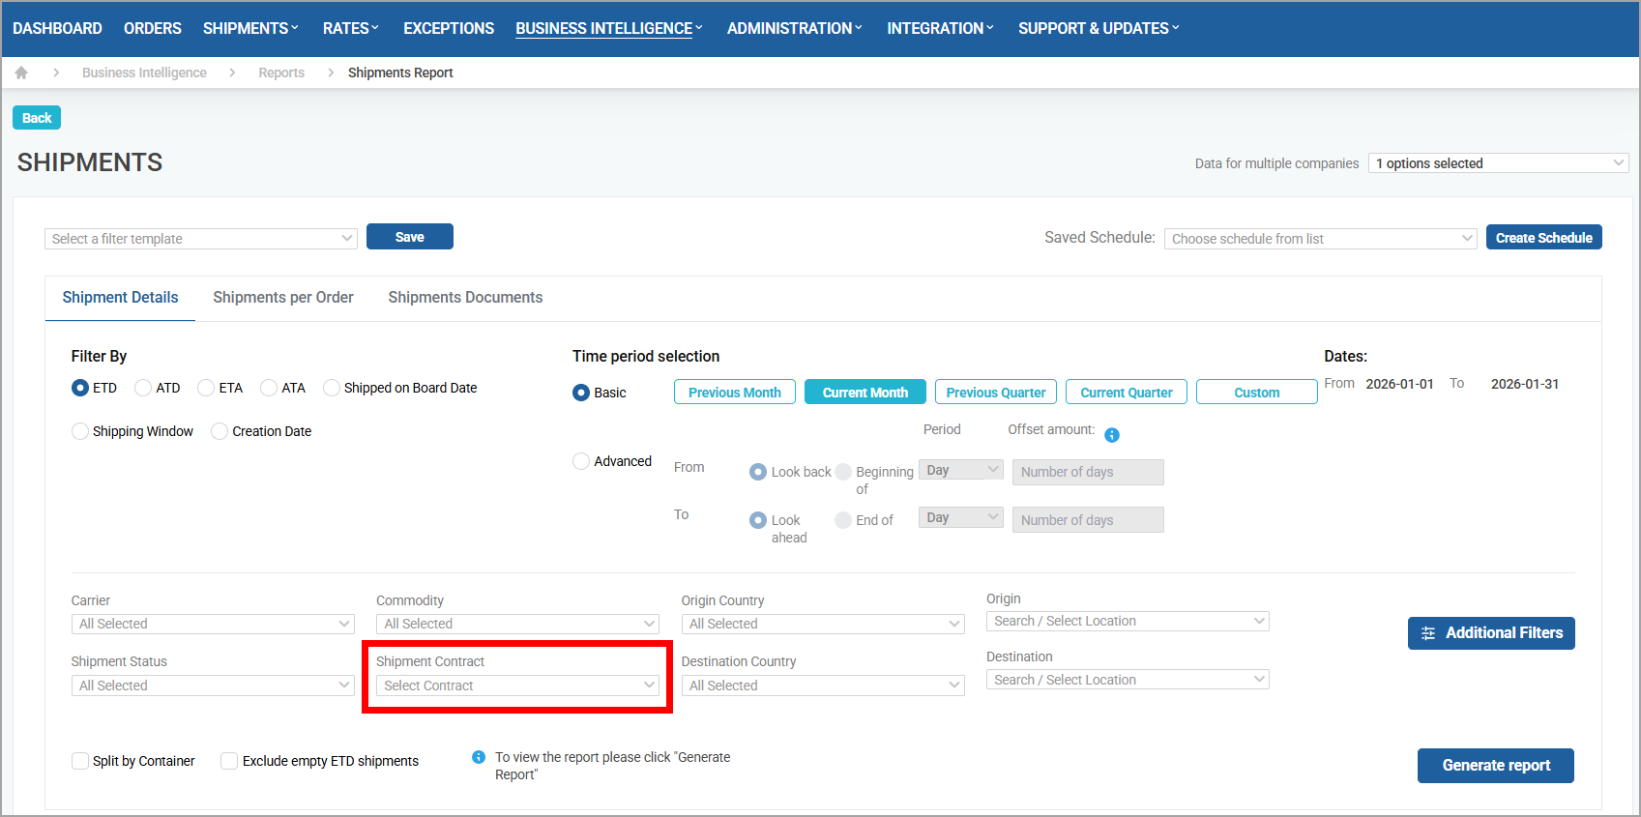Tick the Split by Container checkbox
Viewport: 1641px width, 817px height.
(80, 761)
